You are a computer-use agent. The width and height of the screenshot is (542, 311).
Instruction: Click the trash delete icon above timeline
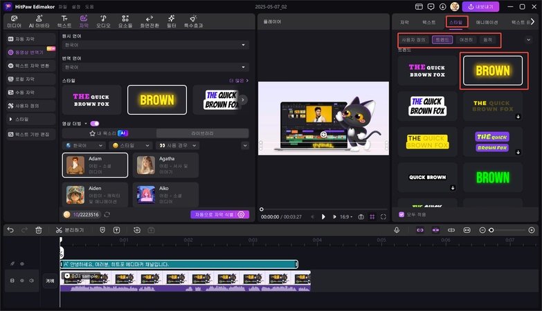[39, 230]
